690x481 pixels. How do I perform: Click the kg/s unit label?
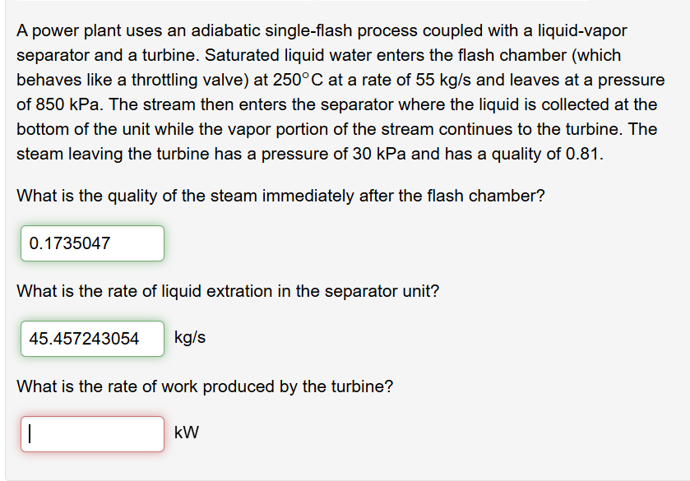click(188, 339)
